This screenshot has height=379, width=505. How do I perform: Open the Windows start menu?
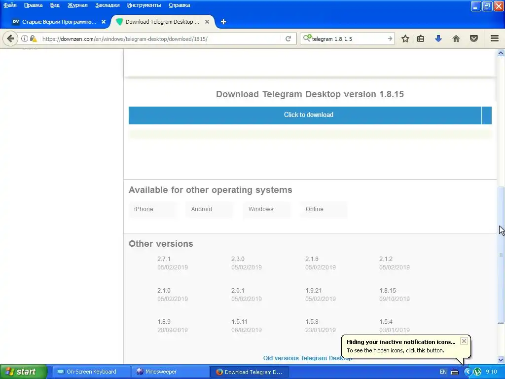pos(23,372)
